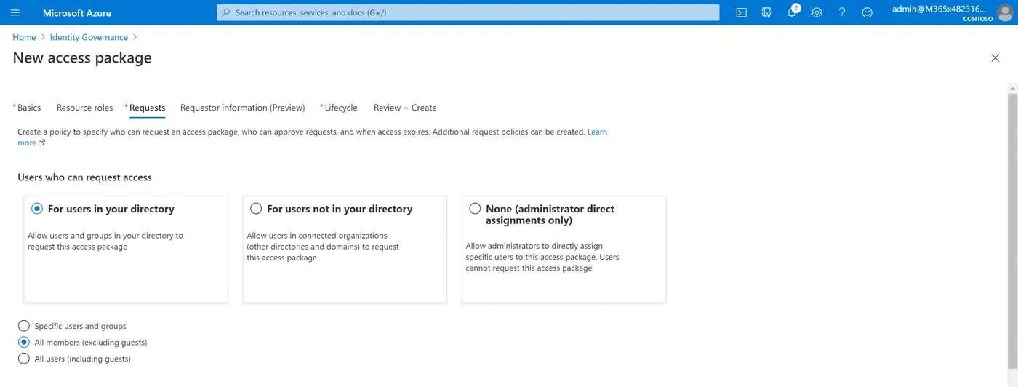Go to Home breadcrumb
This screenshot has height=387, width=1018.
click(24, 37)
